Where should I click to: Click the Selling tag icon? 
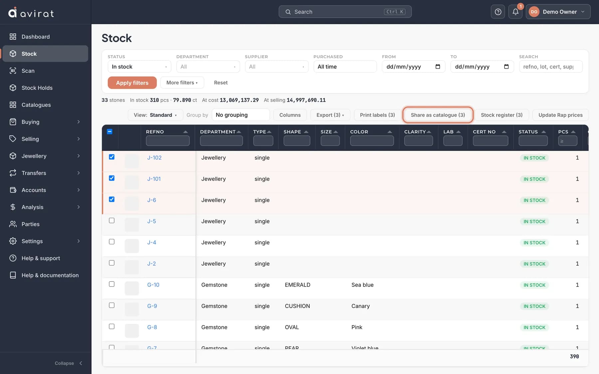(13, 139)
